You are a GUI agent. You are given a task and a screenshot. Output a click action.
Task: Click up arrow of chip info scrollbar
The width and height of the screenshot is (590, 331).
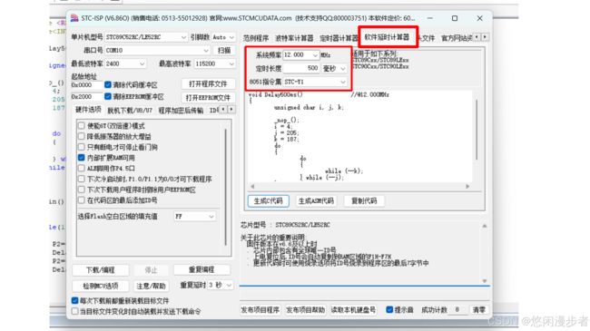(x=485, y=226)
